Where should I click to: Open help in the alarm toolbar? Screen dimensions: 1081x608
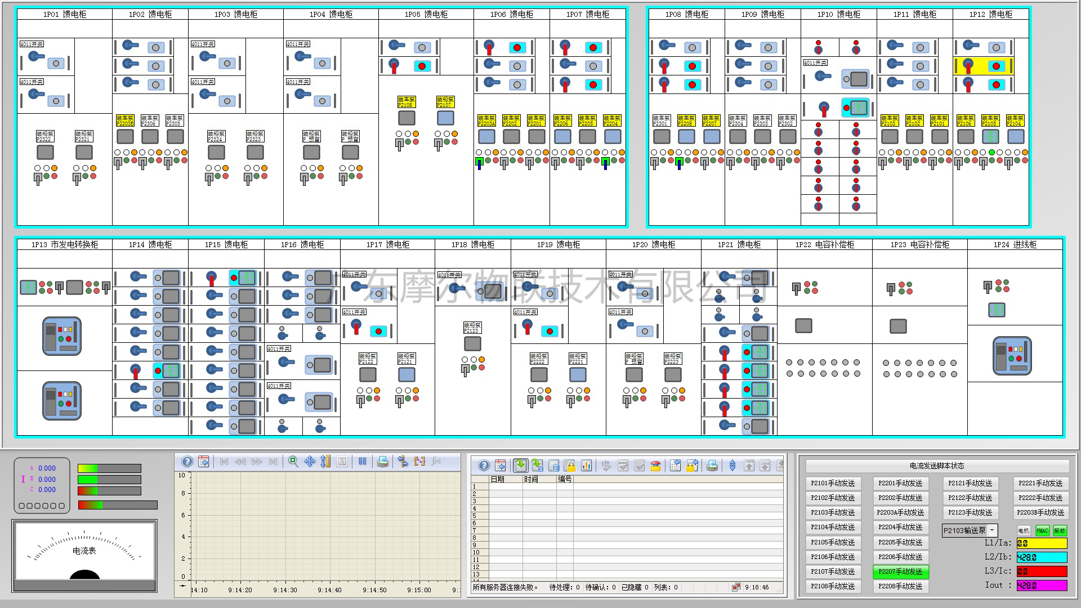[483, 466]
